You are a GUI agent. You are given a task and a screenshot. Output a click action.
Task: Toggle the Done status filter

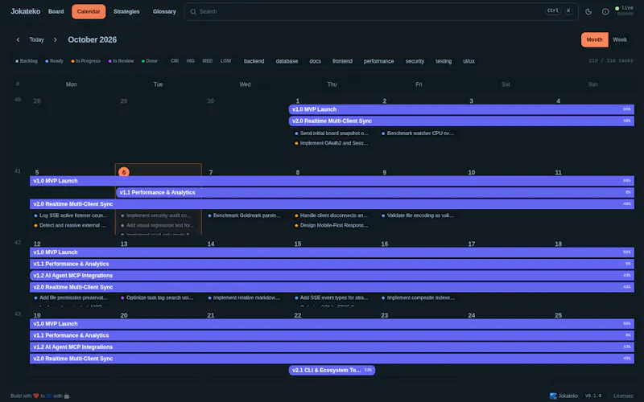pos(150,61)
